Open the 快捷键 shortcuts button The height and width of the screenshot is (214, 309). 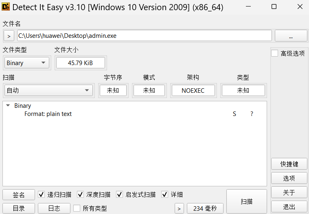pos(289,164)
